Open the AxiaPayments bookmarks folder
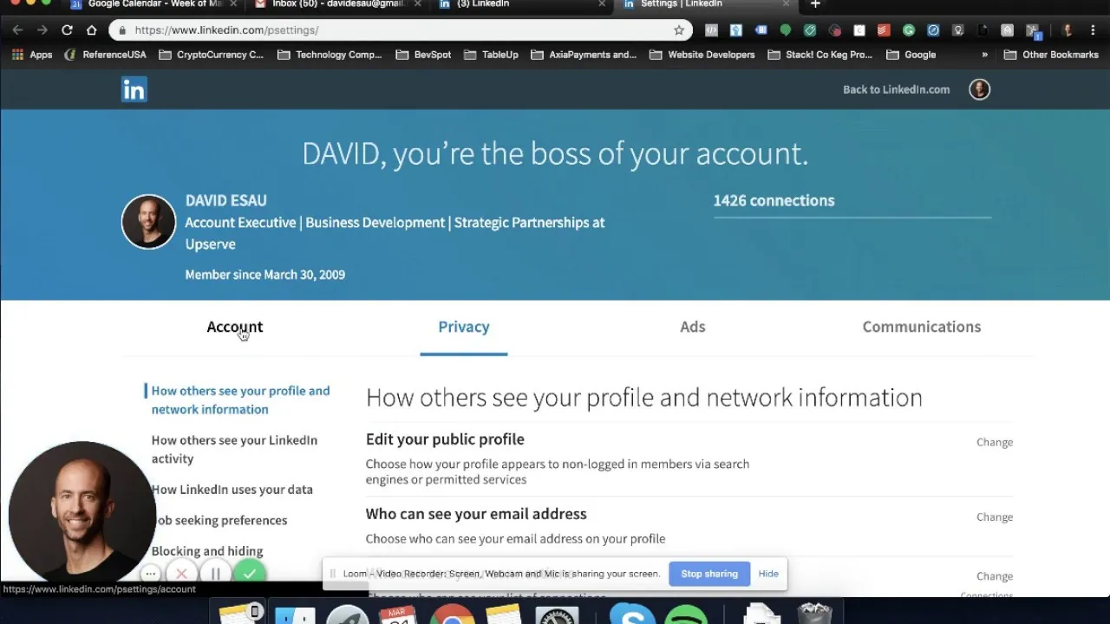The width and height of the screenshot is (1110, 624). [584, 55]
